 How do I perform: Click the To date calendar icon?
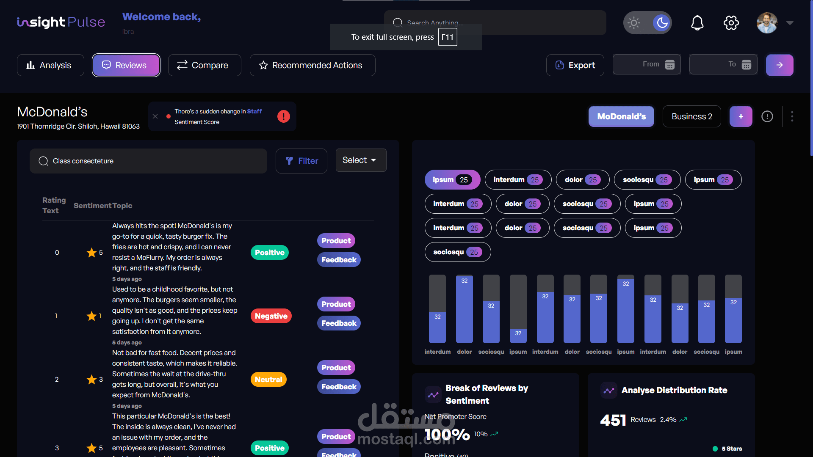[747, 65]
